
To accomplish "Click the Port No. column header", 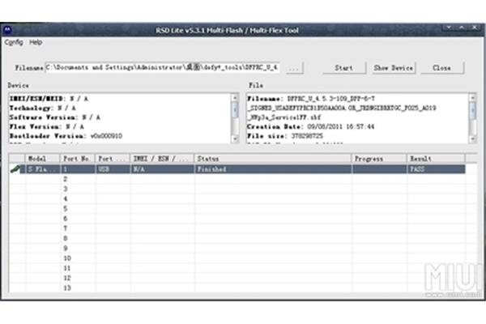I will coord(78,159).
